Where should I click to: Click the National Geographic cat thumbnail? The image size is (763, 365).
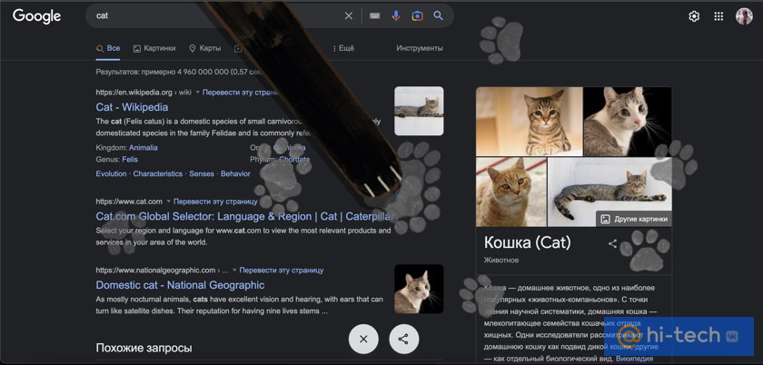click(419, 289)
